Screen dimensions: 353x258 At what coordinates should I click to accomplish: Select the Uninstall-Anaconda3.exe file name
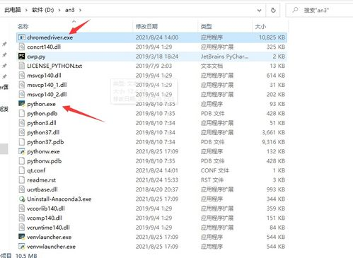[x=59, y=199]
